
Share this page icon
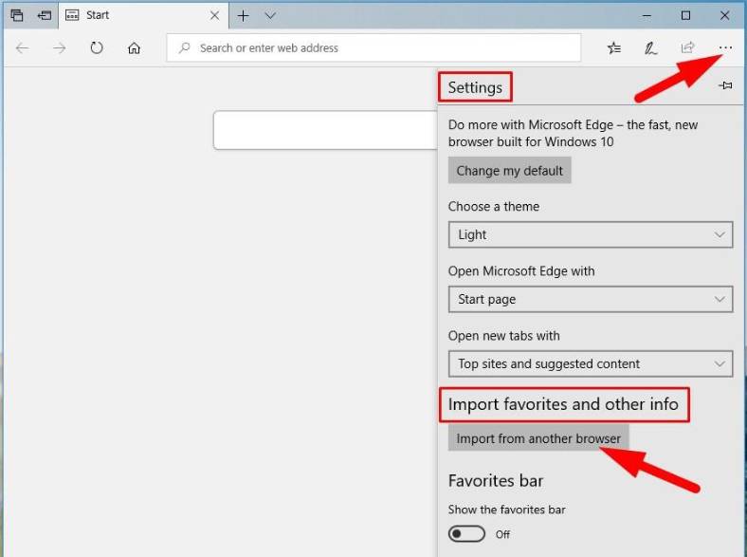[x=687, y=47]
